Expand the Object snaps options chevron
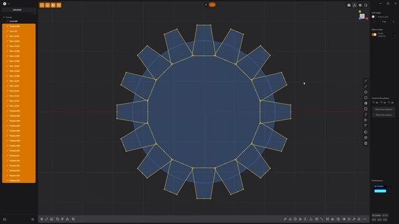 [395, 35]
